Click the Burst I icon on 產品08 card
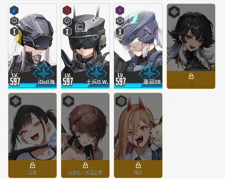This screenshot has width=225, height=179. click(x=120, y=32)
